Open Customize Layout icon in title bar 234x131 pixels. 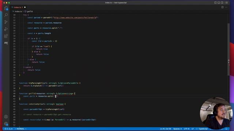227,3
